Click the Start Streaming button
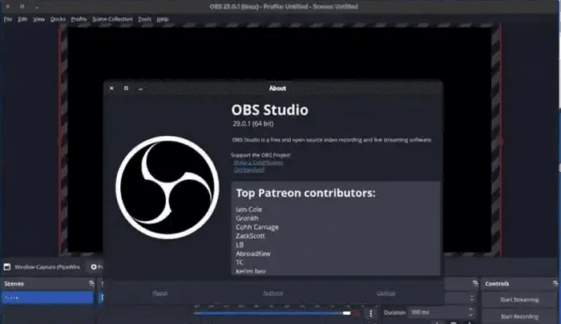The width and height of the screenshot is (561, 324). tap(519, 300)
